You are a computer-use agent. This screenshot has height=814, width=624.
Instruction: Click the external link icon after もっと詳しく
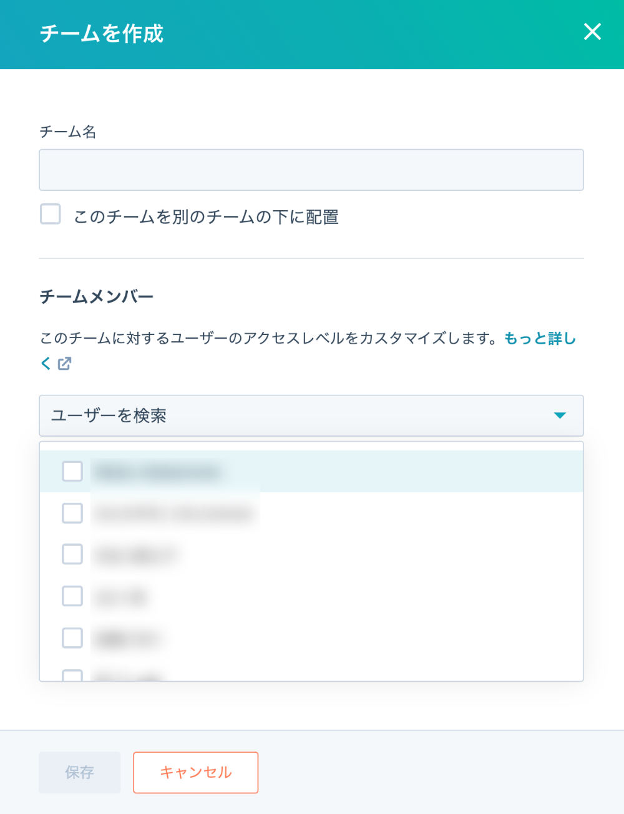pos(64,364)
